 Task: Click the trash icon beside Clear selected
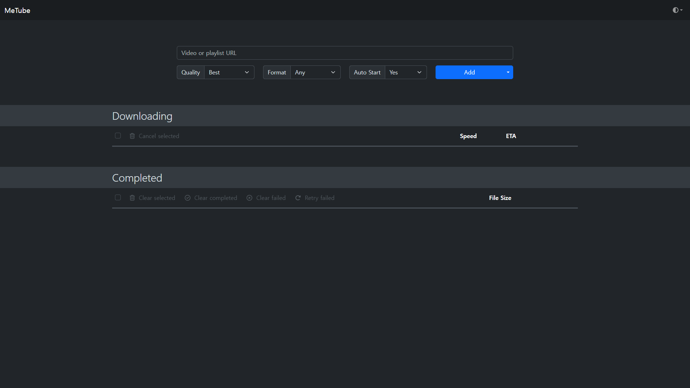[132, 198]
